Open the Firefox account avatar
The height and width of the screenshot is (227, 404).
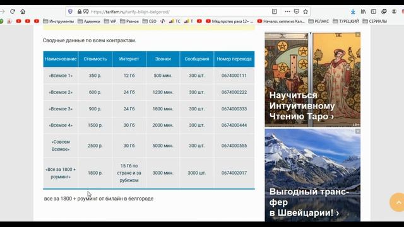394,11
